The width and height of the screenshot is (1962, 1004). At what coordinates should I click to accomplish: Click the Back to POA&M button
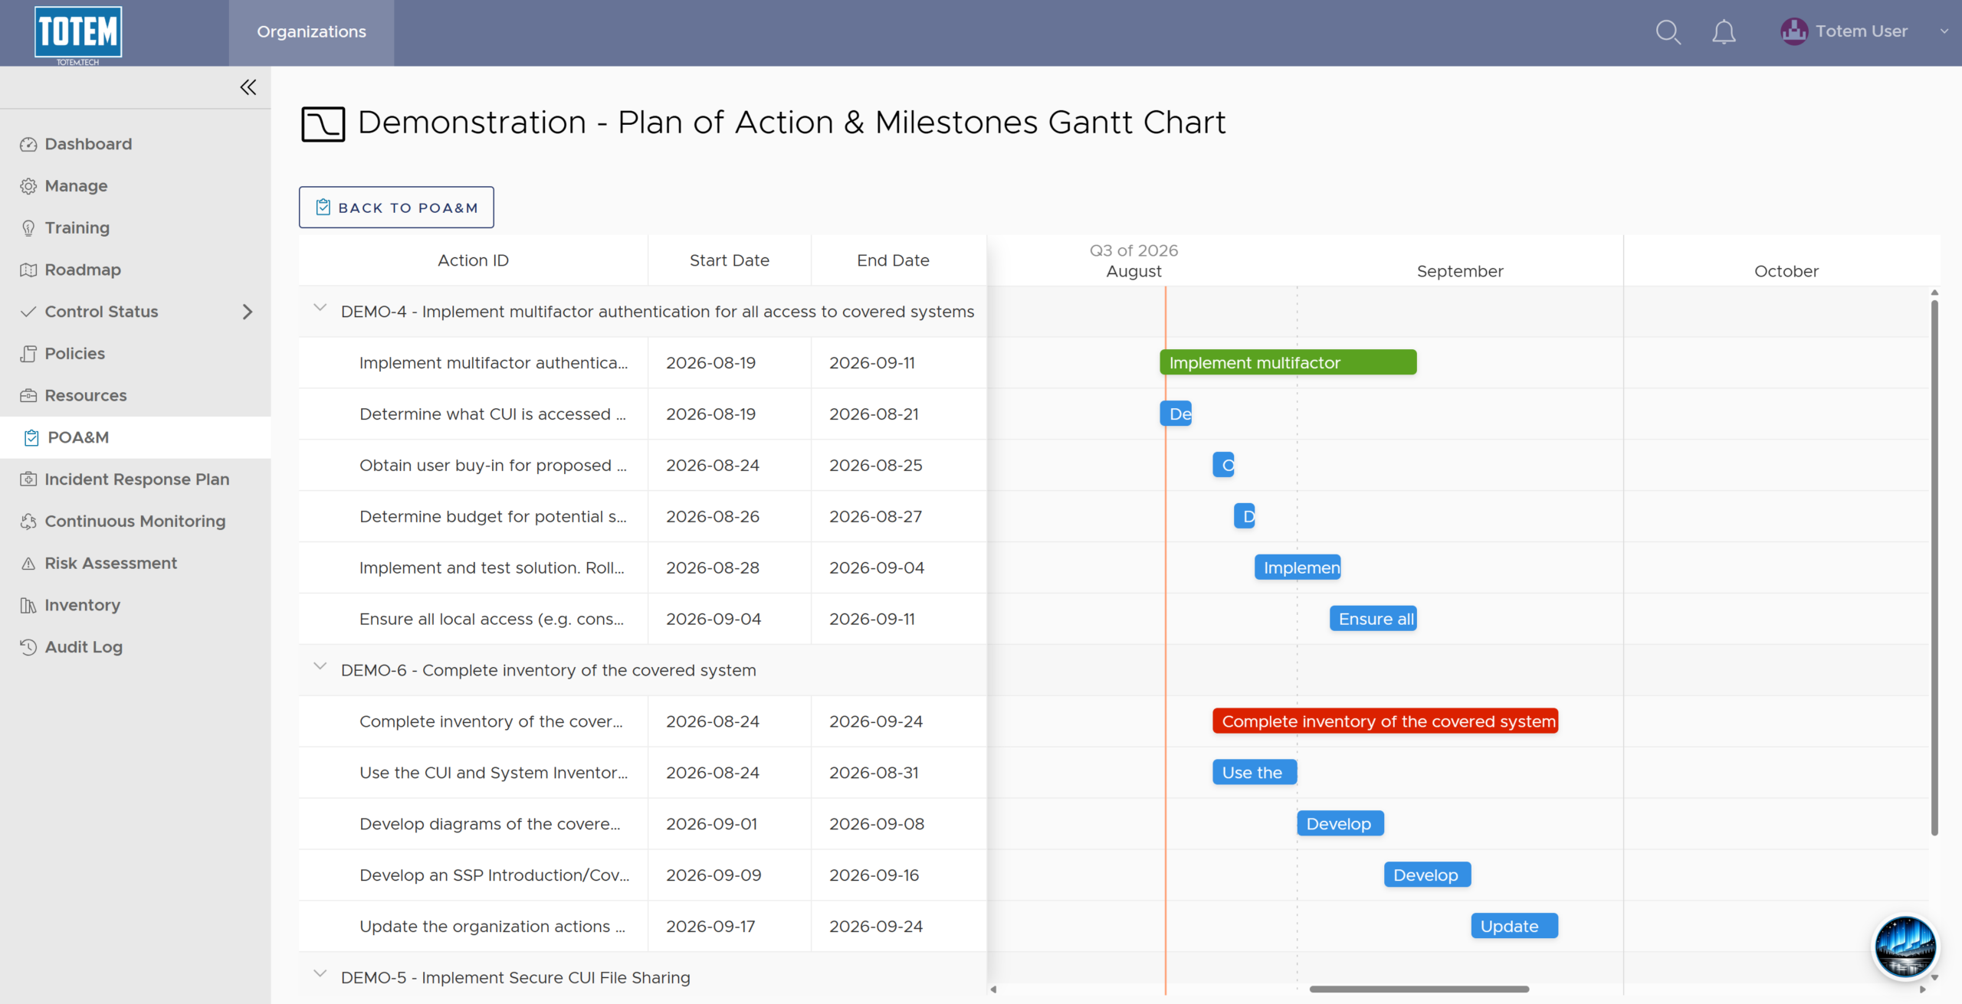(x=396, y=208)
